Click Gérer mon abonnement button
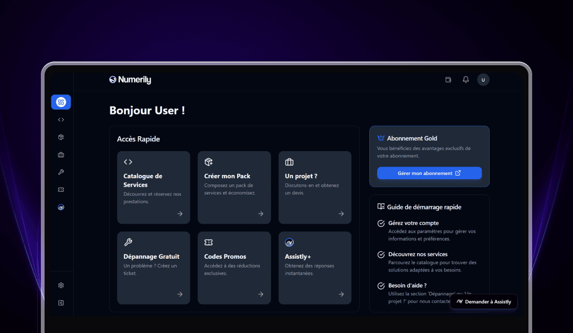Image resolution: width=573 pixels, height=333 pixels. (429, 173)
